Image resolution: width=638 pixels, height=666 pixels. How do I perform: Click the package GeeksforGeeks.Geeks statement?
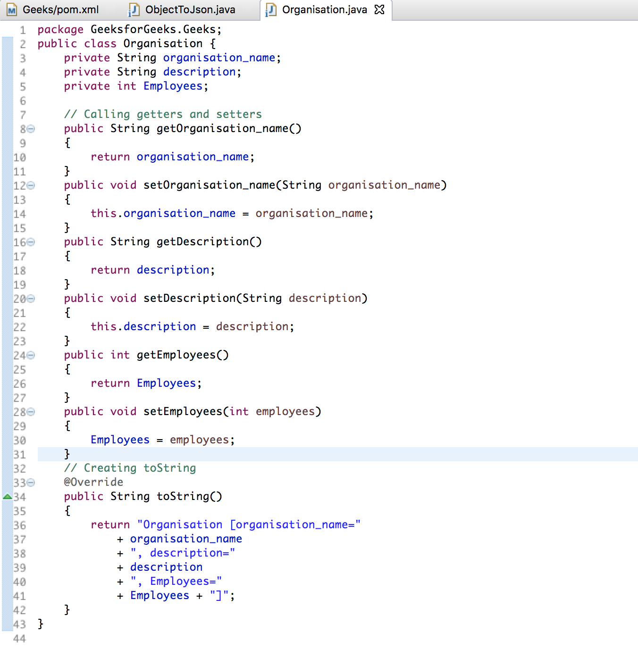point(129,29)
